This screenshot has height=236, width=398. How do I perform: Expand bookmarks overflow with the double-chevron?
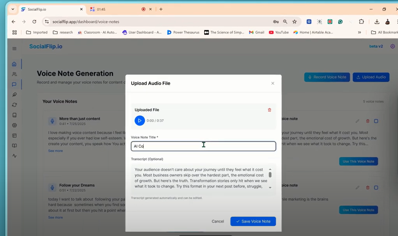[359, 32]
